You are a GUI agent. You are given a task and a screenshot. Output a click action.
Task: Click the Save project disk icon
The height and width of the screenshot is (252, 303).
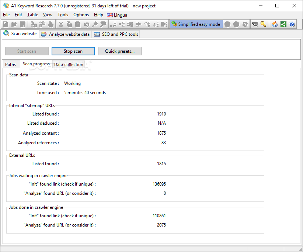coord(22,24)
